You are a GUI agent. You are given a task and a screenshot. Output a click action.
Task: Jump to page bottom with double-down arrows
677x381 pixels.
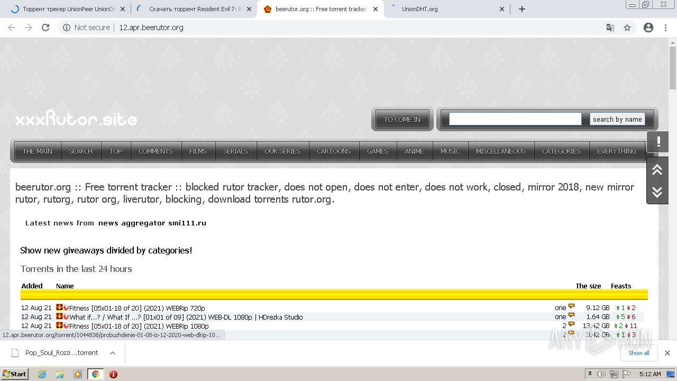click(x=657, y=192)
